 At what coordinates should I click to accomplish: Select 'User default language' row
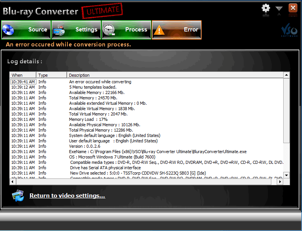146,141
